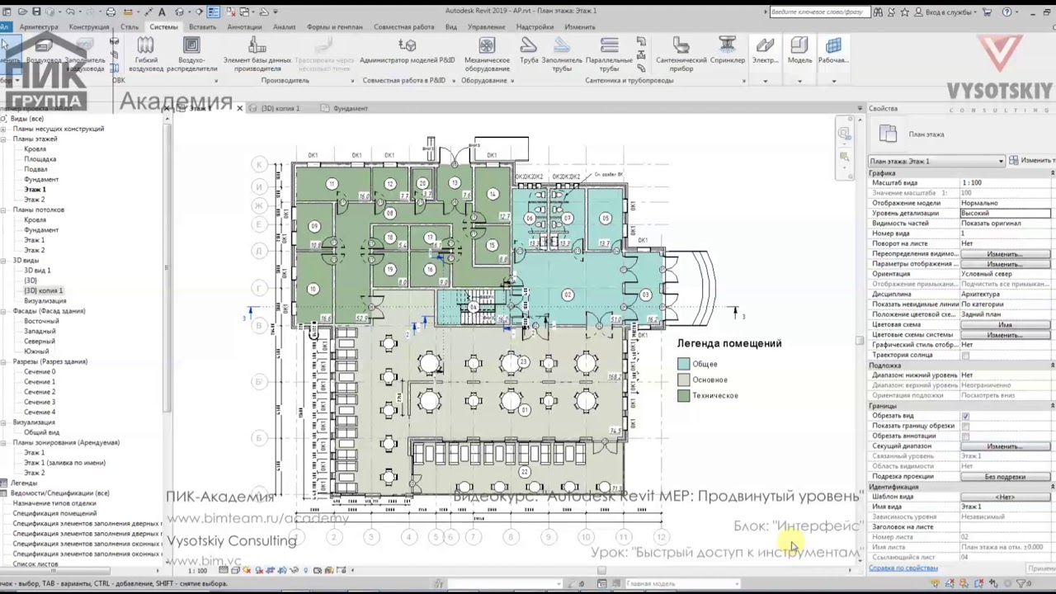Click Без подрезки button
Viewport: 1056px width, 594px height.
1005,476
